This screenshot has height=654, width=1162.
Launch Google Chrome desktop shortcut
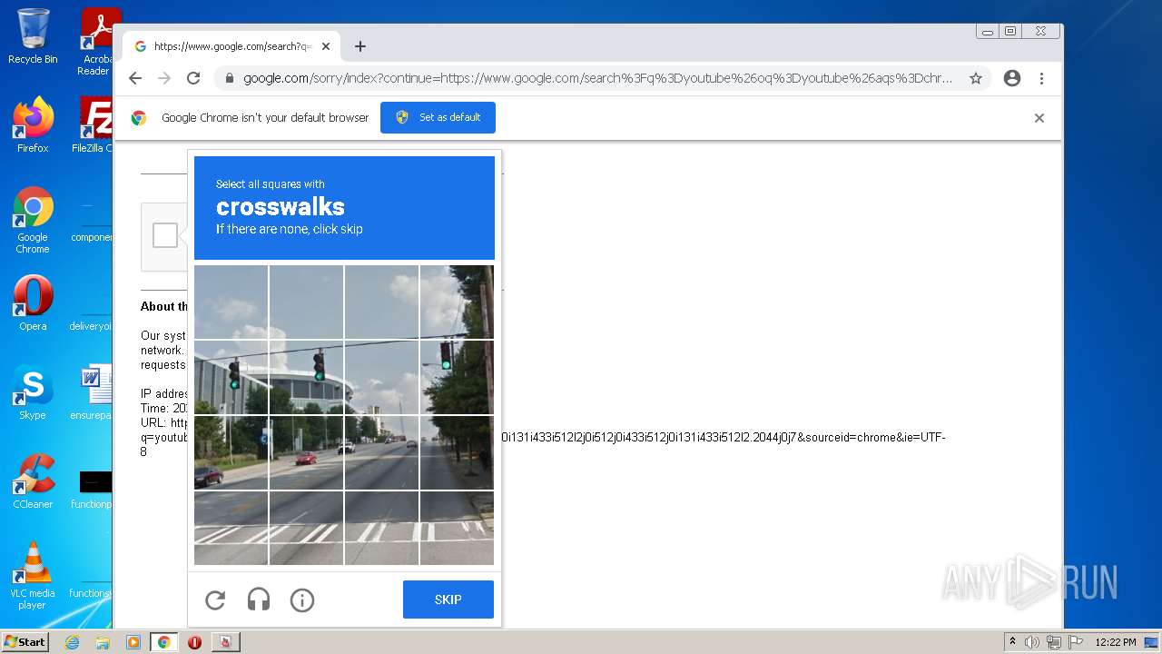pyautogui.click(x=33, y=220)
